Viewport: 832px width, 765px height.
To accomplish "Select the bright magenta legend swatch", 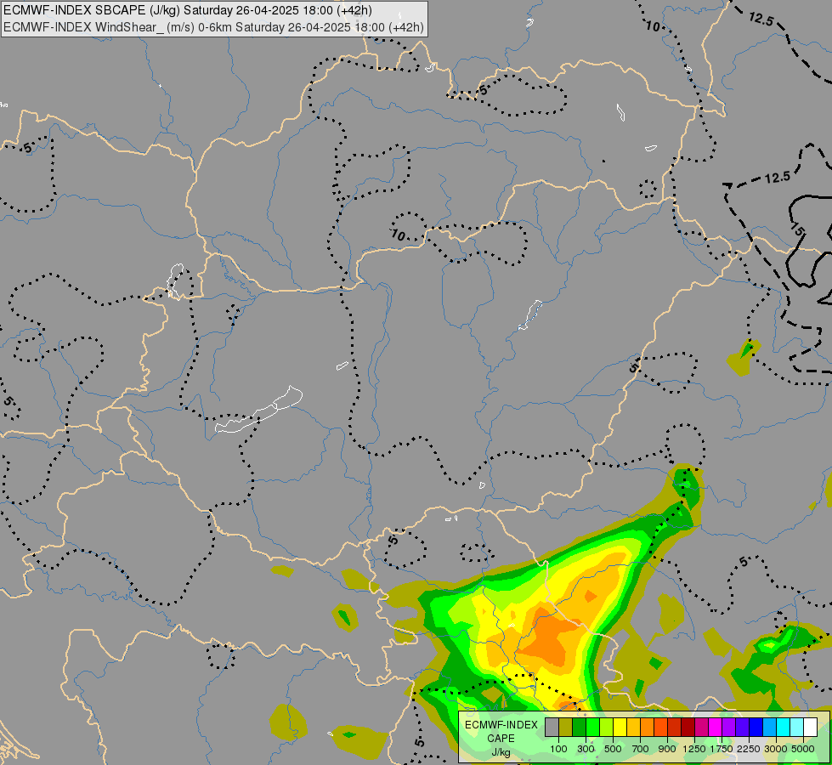I will tap(715, 727).
